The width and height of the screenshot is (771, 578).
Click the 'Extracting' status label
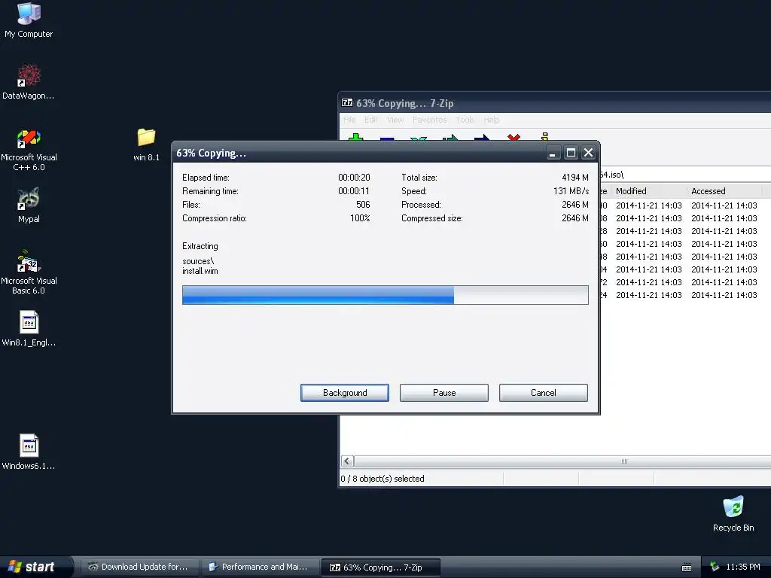click(x=200, y=246)
